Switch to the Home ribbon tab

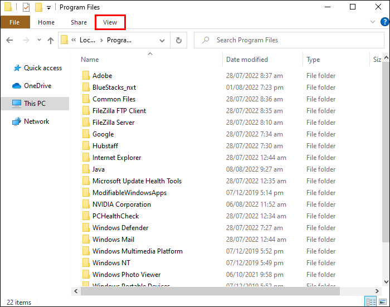46,22
